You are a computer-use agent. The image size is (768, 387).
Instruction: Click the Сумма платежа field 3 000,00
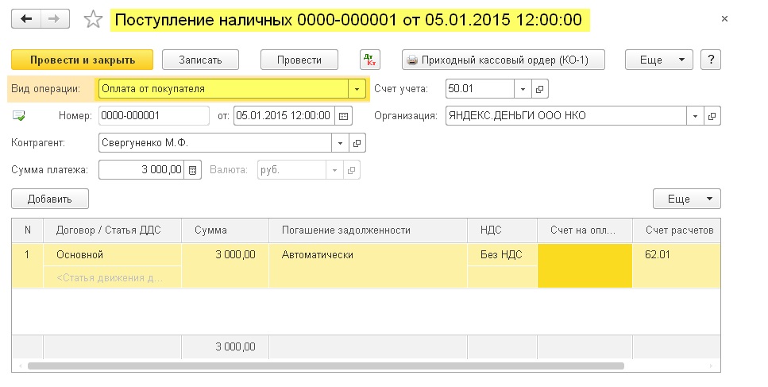141,170
